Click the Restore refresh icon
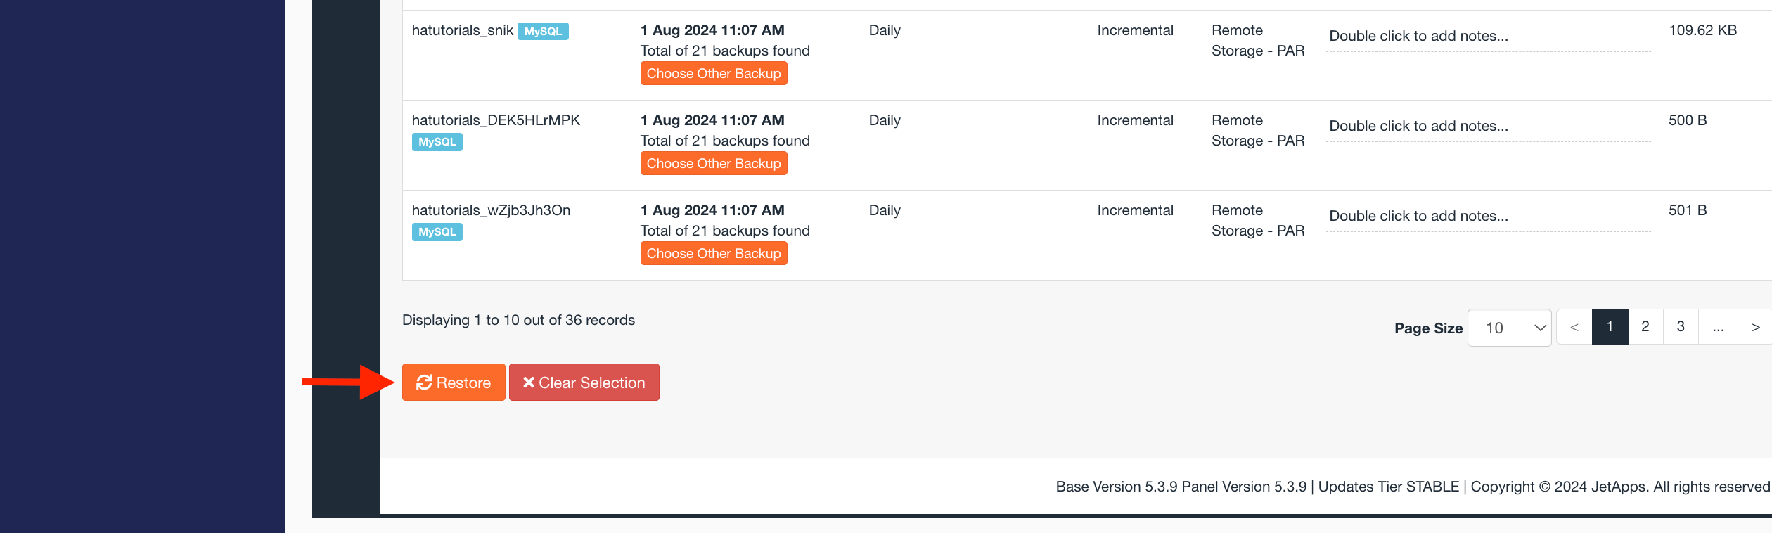1772x533 pixels. click(x=424, y=383)
